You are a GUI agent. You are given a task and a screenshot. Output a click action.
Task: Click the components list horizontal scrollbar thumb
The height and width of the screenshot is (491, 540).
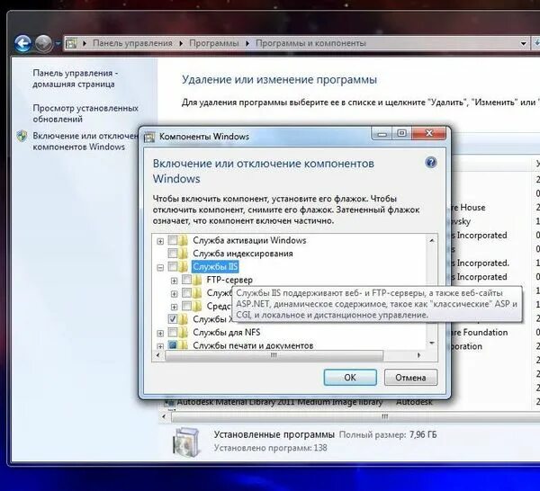tap(274, 355)
